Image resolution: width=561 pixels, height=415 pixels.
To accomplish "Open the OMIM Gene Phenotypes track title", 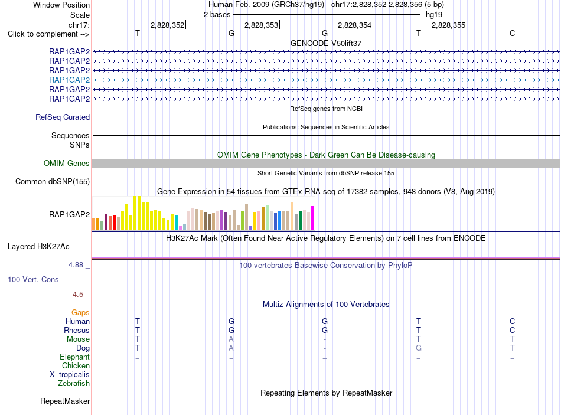I will pos(326,155).
